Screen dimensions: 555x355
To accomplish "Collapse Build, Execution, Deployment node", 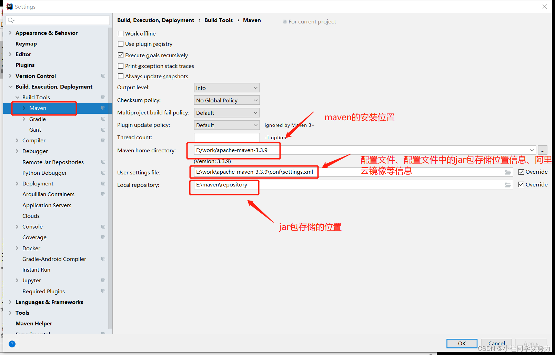I will (x=10, y=87).
